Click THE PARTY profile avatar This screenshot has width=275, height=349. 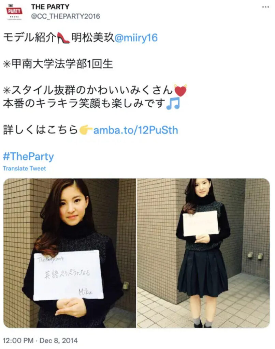tap(14, 12)
